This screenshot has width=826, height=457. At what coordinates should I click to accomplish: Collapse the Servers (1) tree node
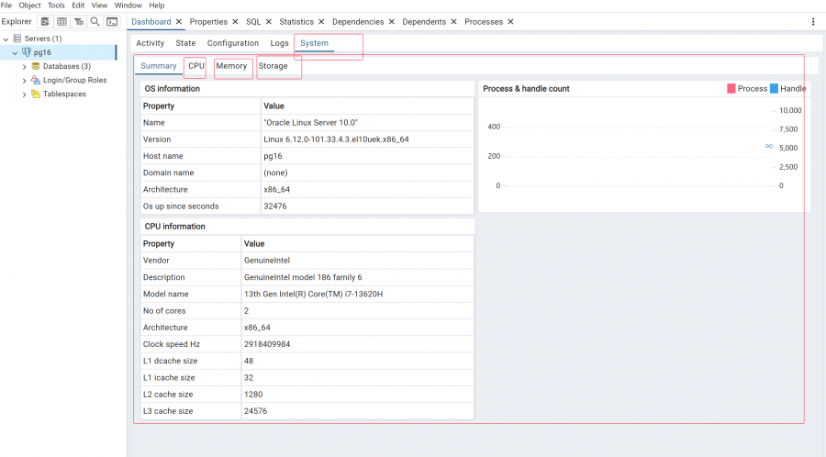click(x=6, y=39)
